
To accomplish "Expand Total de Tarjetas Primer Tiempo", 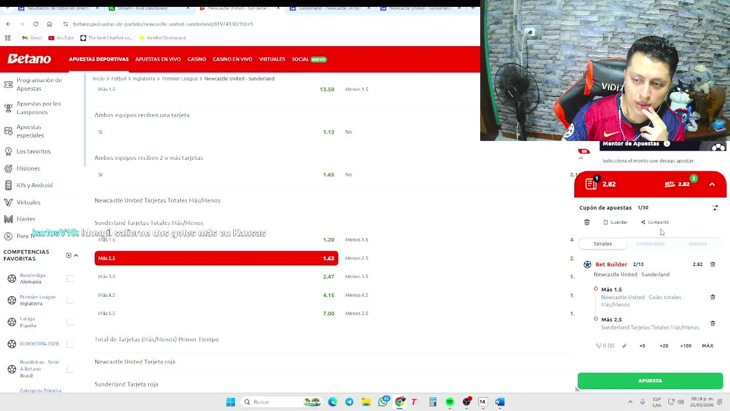I will (157, 340).
